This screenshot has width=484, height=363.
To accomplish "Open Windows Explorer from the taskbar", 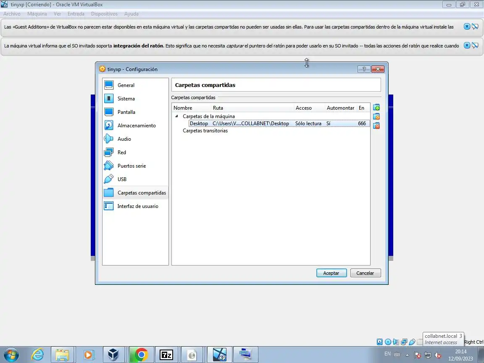I will coord(62,354).
